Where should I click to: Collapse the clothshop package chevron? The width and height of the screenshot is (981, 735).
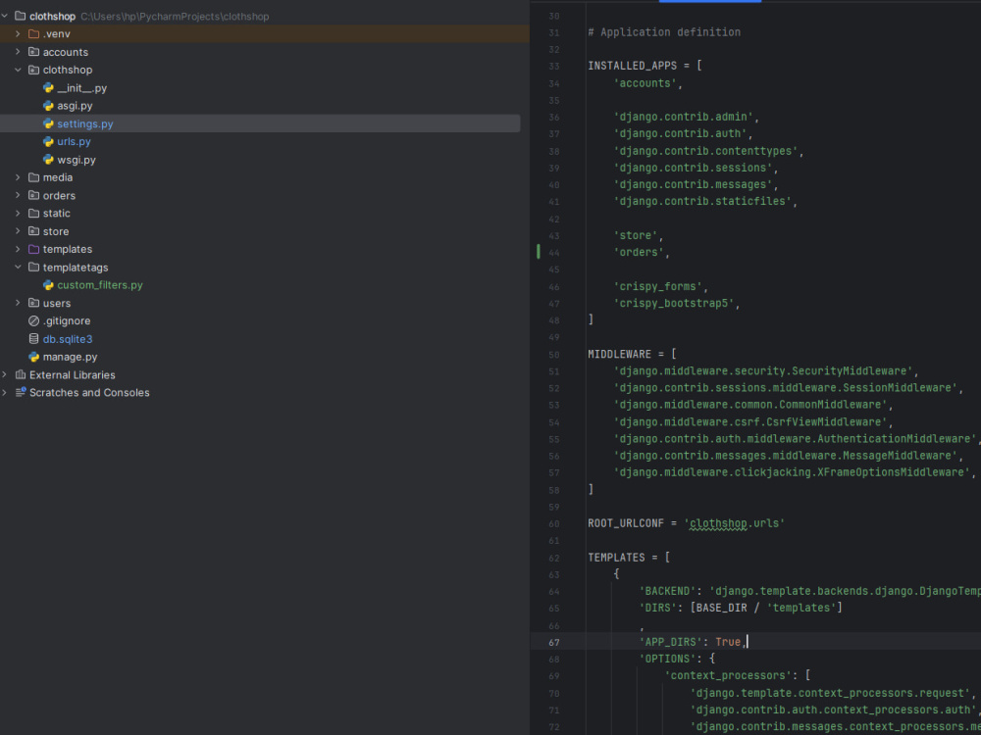pyautogui.click(x=18, y=70)
